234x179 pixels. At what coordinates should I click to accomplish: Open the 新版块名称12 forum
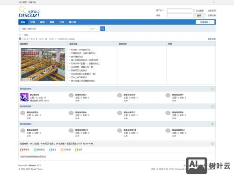click(178, 130)
